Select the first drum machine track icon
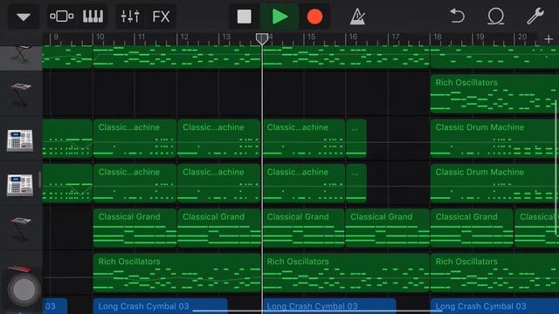 pos(20,140)
